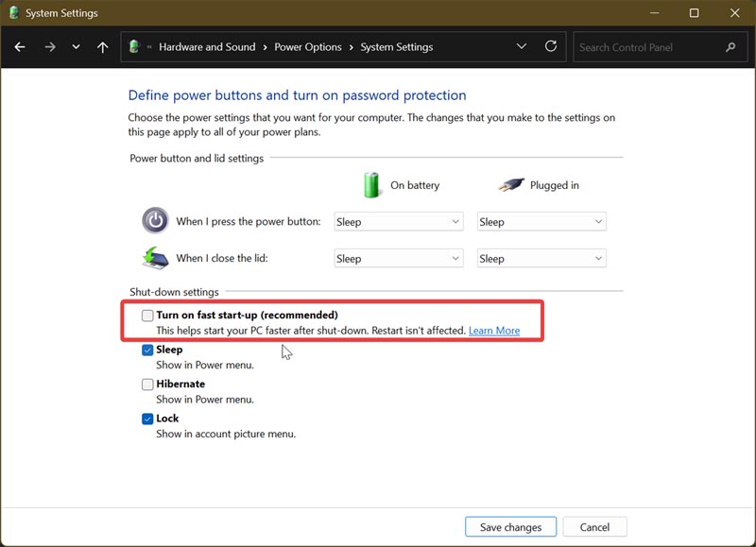Uncheck the Lock account menu option
The height and width of the screenshot is (547, 756).
point(147,419)
